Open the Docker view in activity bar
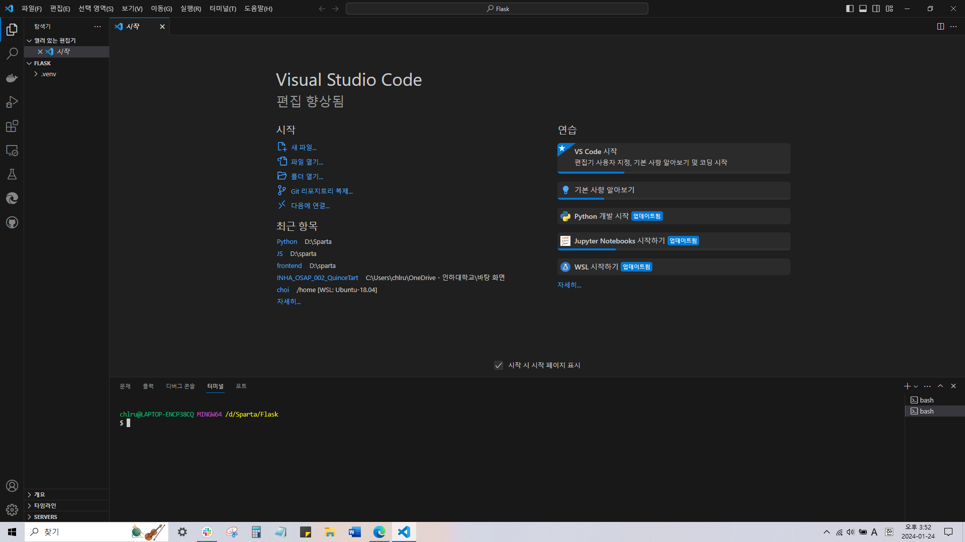 pyautogui.click(x=12, y=78)
